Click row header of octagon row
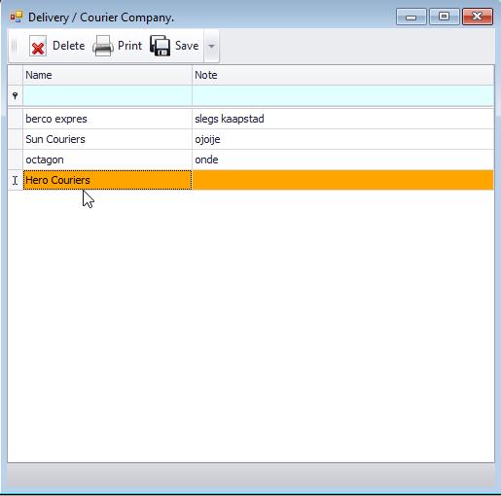The width and height of the screenshot is (501, 496). [x=16, y=159]
